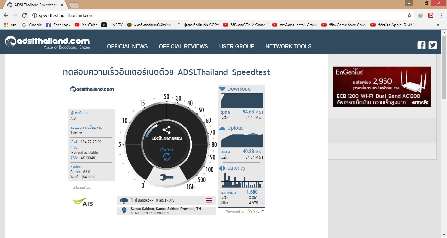Open USER GROUP menu
This screenshot has width=447, height=238.
coord(237,46)
